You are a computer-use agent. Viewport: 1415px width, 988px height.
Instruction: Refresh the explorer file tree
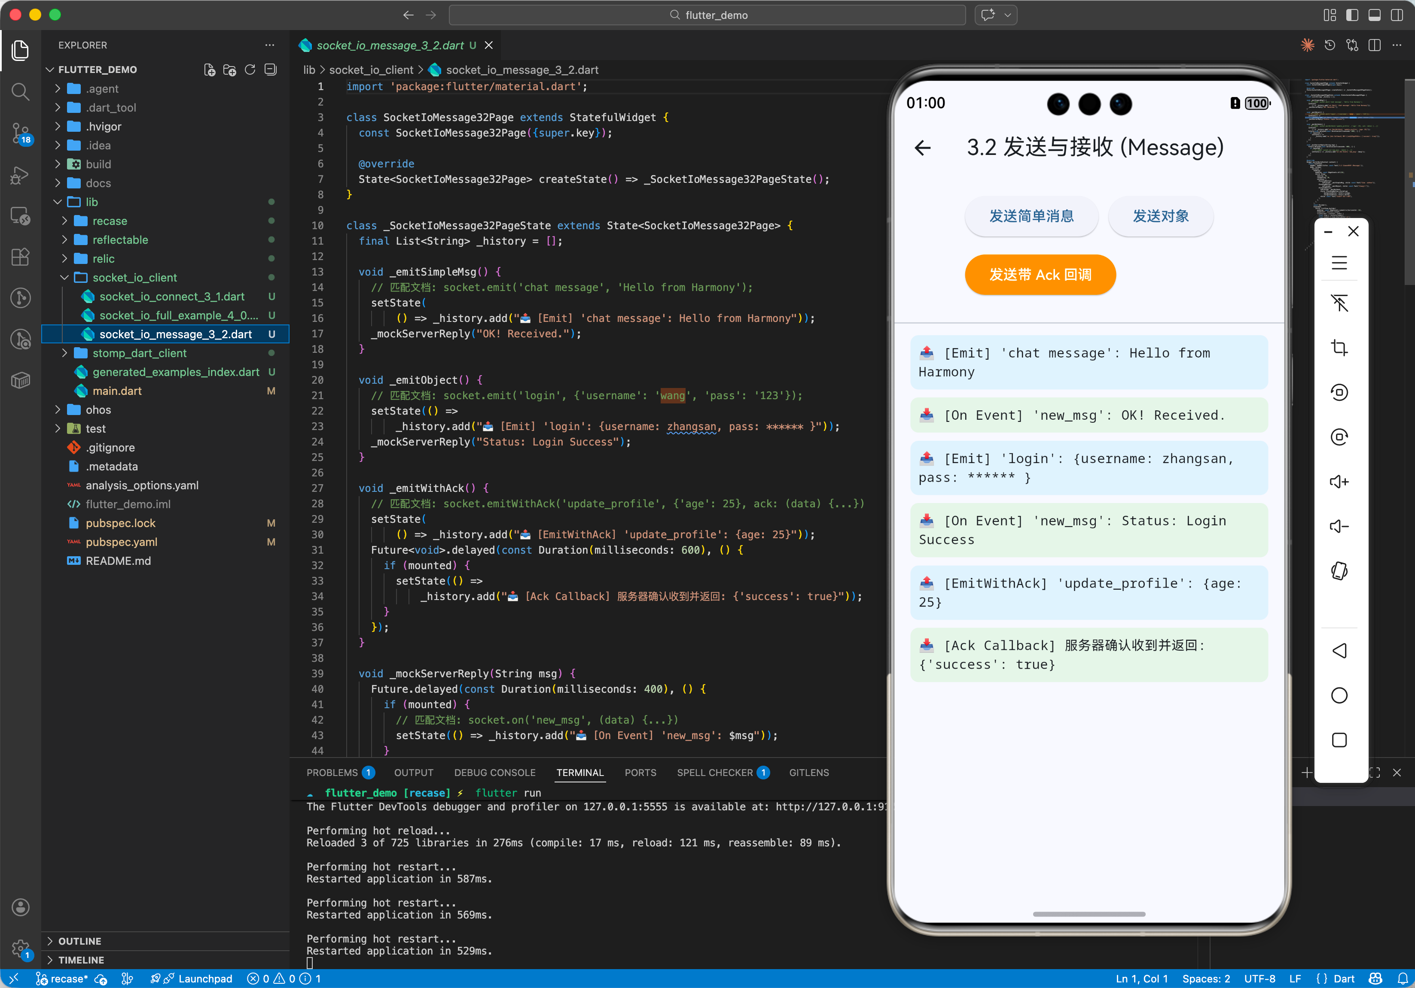pos(250,70)
